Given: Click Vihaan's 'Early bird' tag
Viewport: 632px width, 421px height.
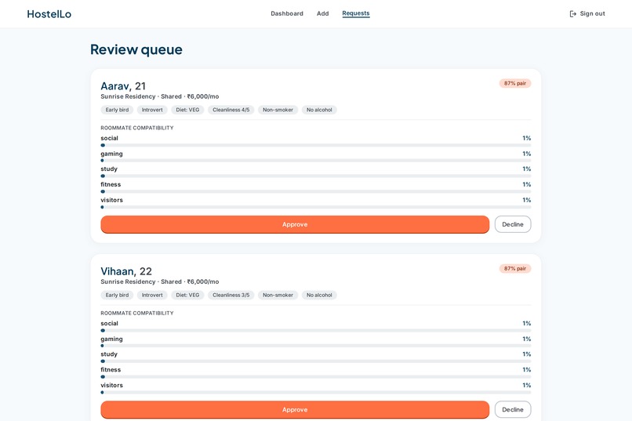Looking at the screenshot, I should point(118,296).
